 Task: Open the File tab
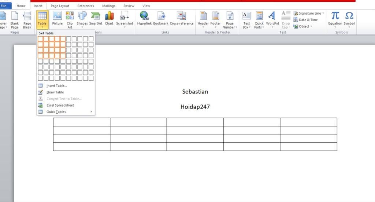click(x=4, y=6)
